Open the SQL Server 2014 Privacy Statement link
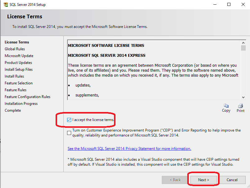 point(129,148)
